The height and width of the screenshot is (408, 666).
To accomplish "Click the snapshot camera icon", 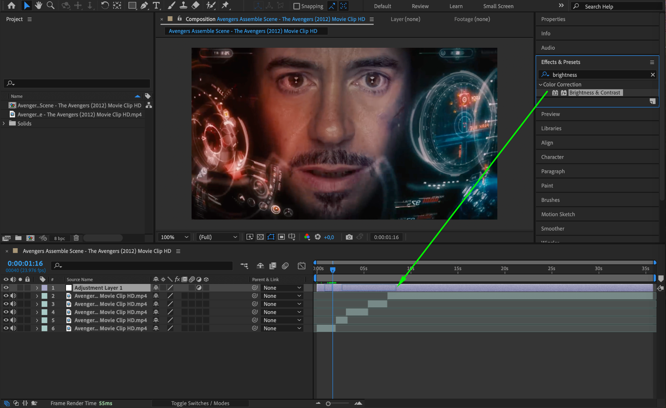I will point(349,237).
